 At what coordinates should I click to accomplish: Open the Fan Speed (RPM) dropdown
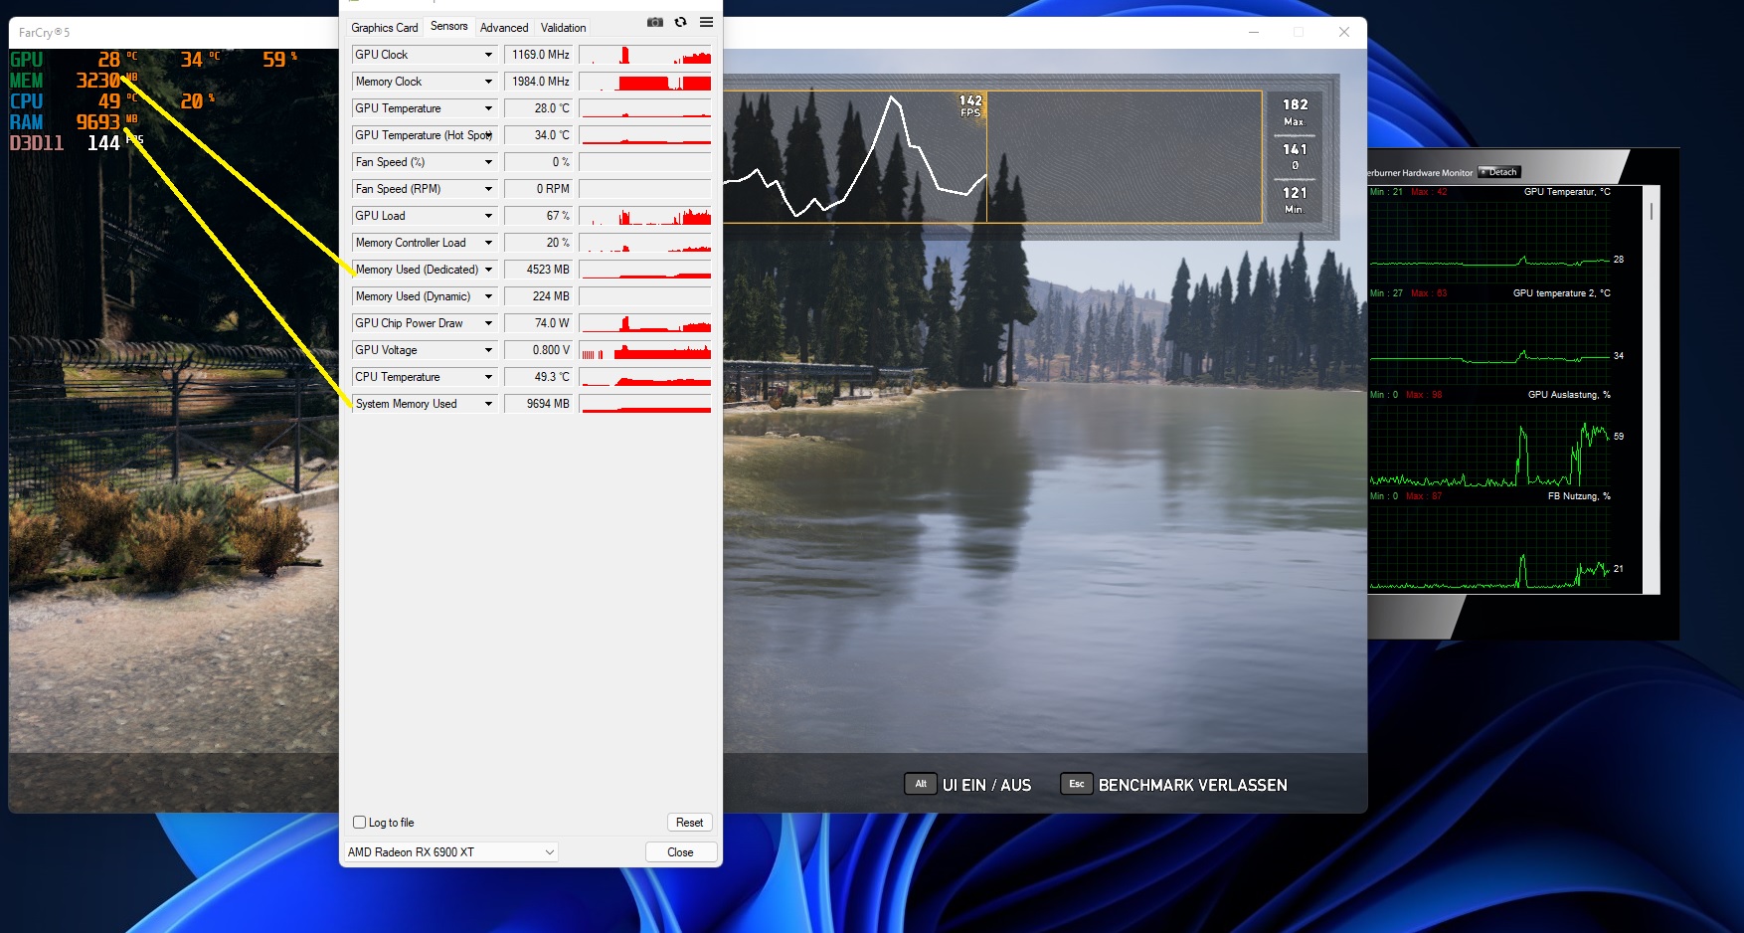[488, 189]
